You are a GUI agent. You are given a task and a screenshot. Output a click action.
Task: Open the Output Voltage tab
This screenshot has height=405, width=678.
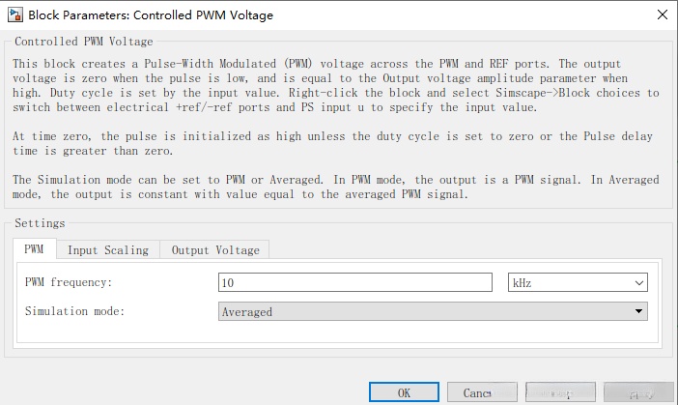215,250
